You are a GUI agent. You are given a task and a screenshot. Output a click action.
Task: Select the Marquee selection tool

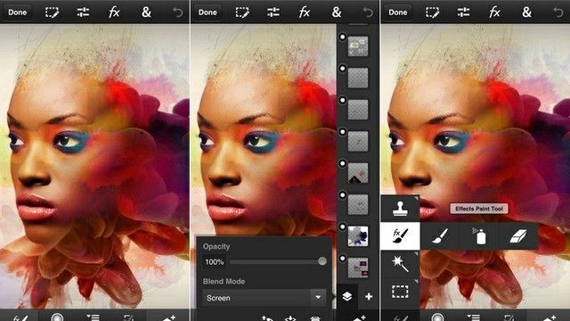[x=400, y=292]
